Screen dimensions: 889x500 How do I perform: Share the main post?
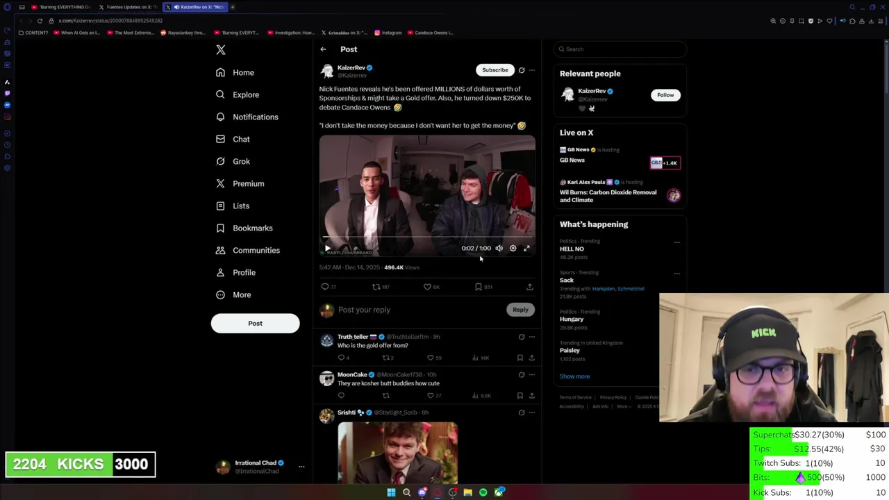529,287
